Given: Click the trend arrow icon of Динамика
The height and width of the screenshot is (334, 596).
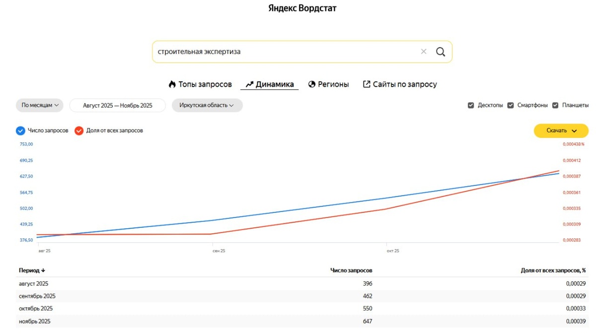Looking at the screenshot, I should pyautogui.click(x=249, y=84).
